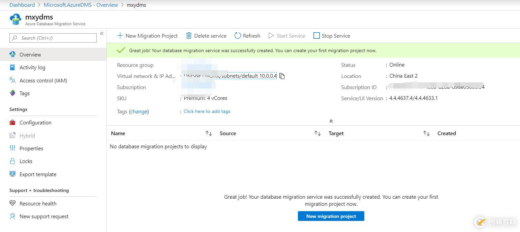The width and height of the screenshot is (520, 232).
Task: Sort projects by Source column arrows
Action: click(317, 133)
